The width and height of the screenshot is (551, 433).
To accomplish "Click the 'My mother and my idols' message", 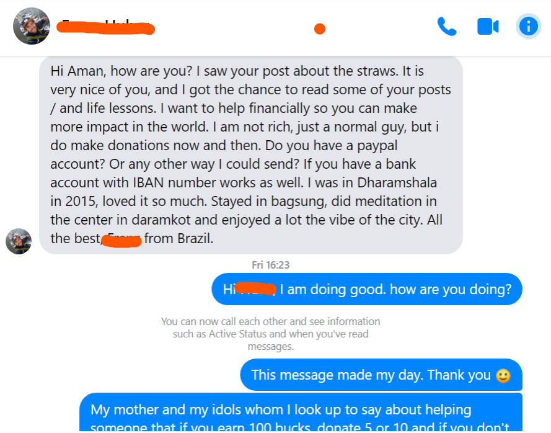I will click(301, 413).
